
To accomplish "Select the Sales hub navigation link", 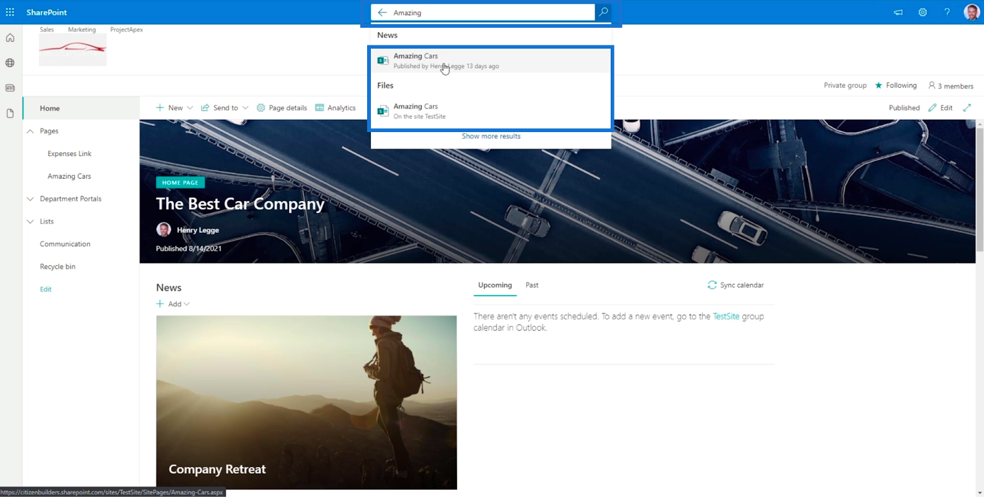I will tap(47, 29).
